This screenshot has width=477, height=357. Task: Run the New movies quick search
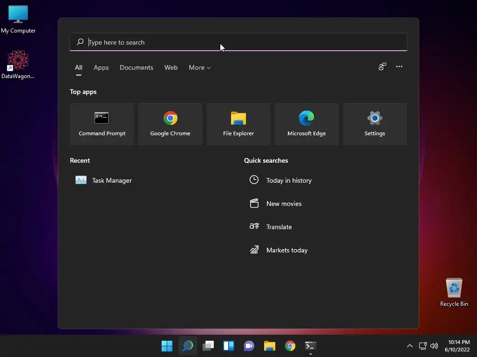pyautogui.click(x=284, y=204)
